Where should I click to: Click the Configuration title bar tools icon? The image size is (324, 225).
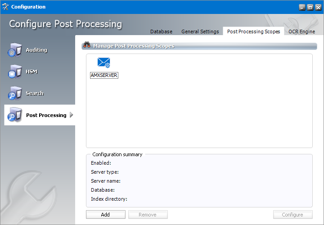point(5,7)
